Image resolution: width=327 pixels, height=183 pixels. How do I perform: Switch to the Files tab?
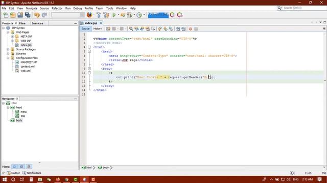pyautogui.click(x=22, y=23)
